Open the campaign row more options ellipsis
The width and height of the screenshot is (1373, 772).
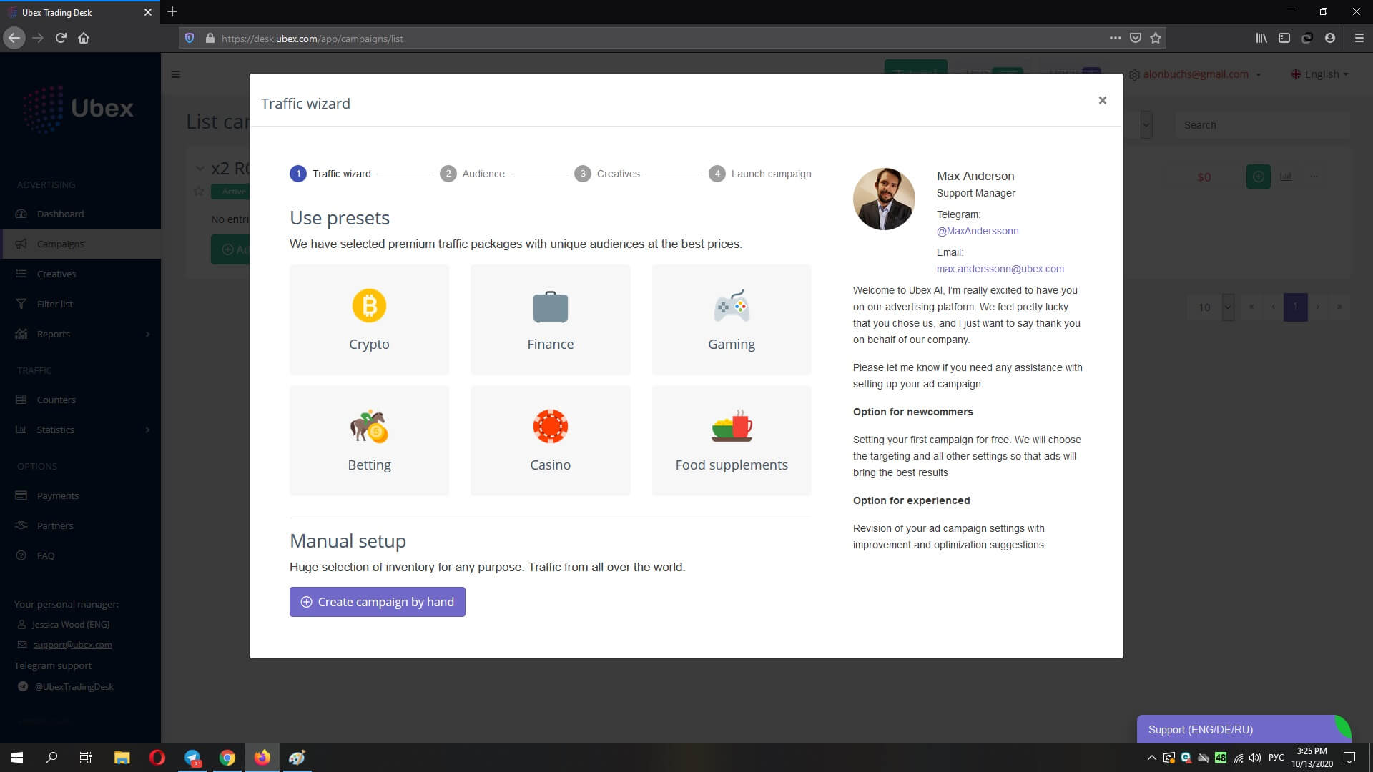pyautogui.click(x=1314, y=177)
